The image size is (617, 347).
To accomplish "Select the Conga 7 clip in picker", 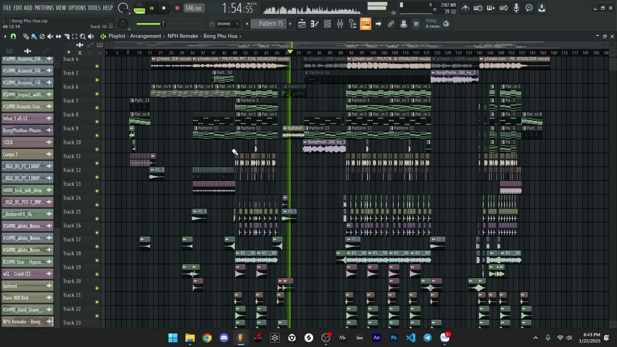I will pyautogui.click(x=28, y=154).
